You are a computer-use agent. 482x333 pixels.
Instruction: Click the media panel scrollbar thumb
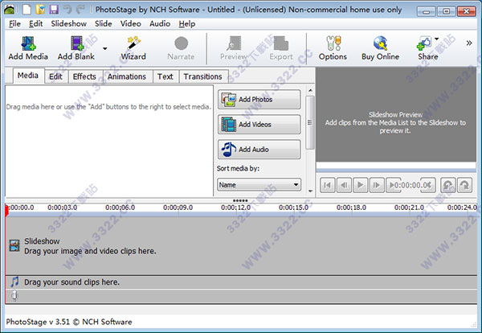coord(310,122)
